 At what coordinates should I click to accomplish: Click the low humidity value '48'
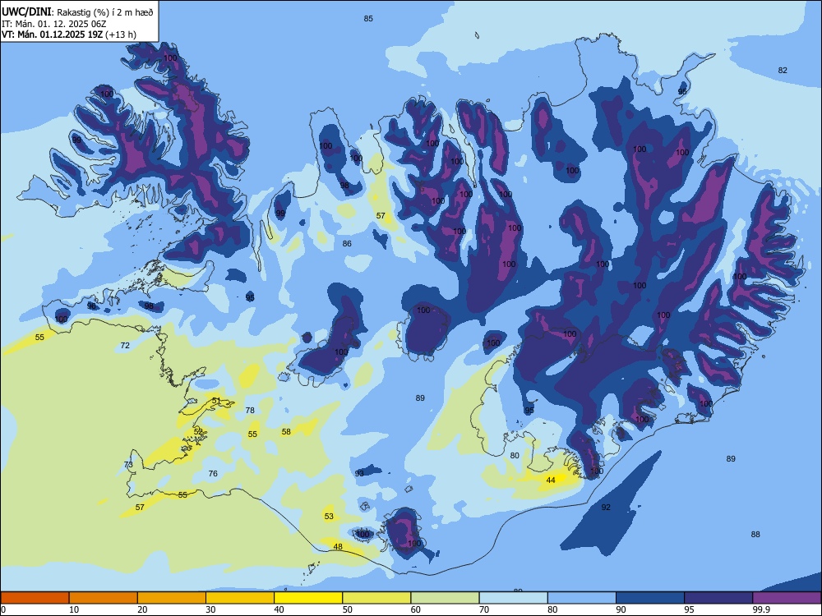(x=338, y=547)
